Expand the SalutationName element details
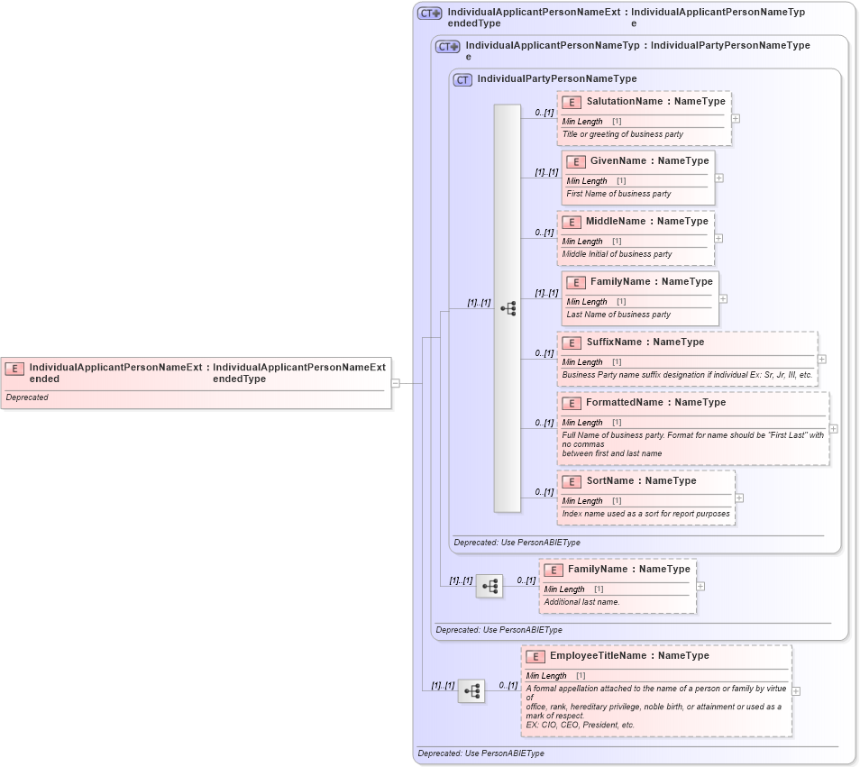860x767 pixels. click(x=735, y=118)
